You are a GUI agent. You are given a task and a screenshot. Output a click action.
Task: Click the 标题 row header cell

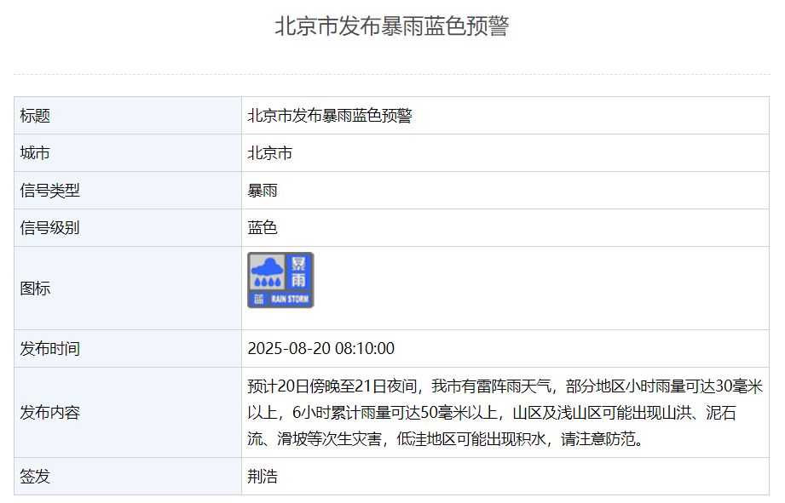tap(30, 116)
